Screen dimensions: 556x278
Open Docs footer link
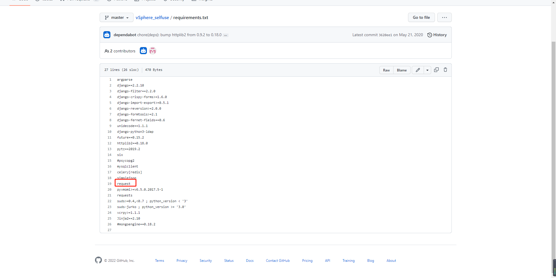250,261
